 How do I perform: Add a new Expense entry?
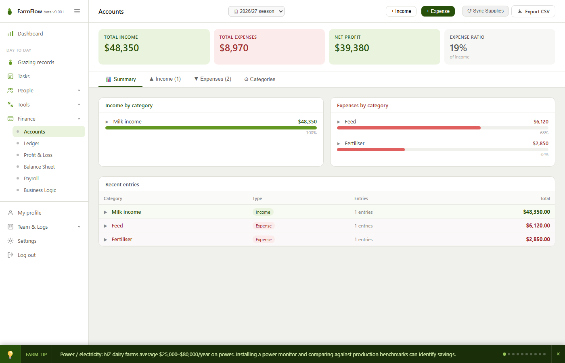pyautogui.click(x=438, y=11)
